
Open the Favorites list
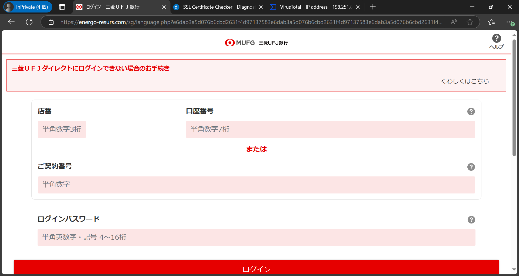pyautogui.click(x=491, y=22)
